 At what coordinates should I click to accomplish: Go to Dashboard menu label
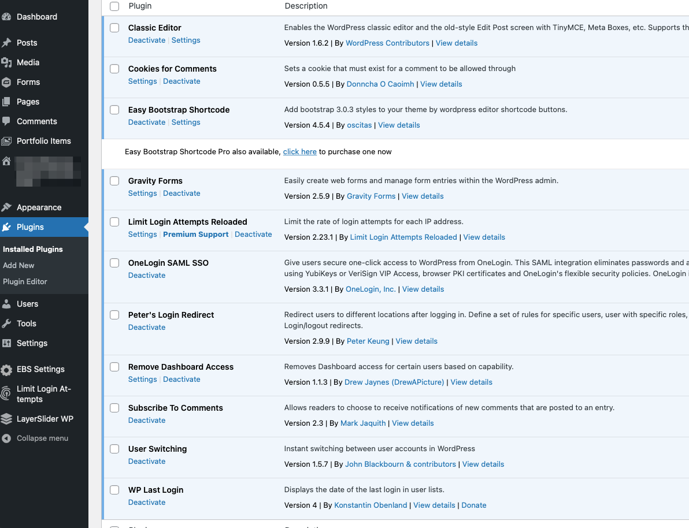point(37,17)
